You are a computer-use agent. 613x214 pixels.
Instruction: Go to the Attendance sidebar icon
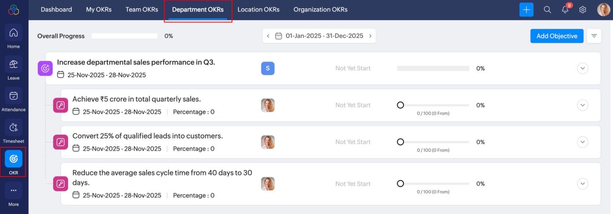pos(14,96)
